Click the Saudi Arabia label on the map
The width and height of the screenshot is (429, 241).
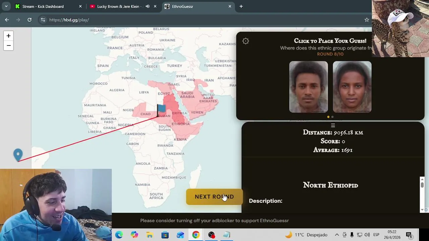(x=187, y=95)
